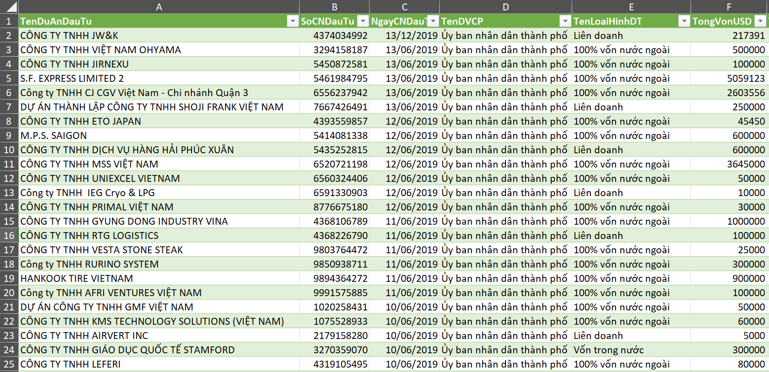Select column A header
Viewport: 769px width, 372px height.
click(158, 7)
